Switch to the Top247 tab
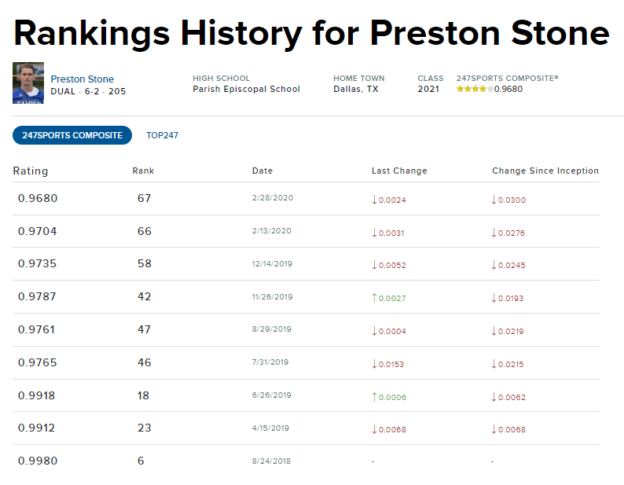Screen dimensions: 624x485 [162, 135]
